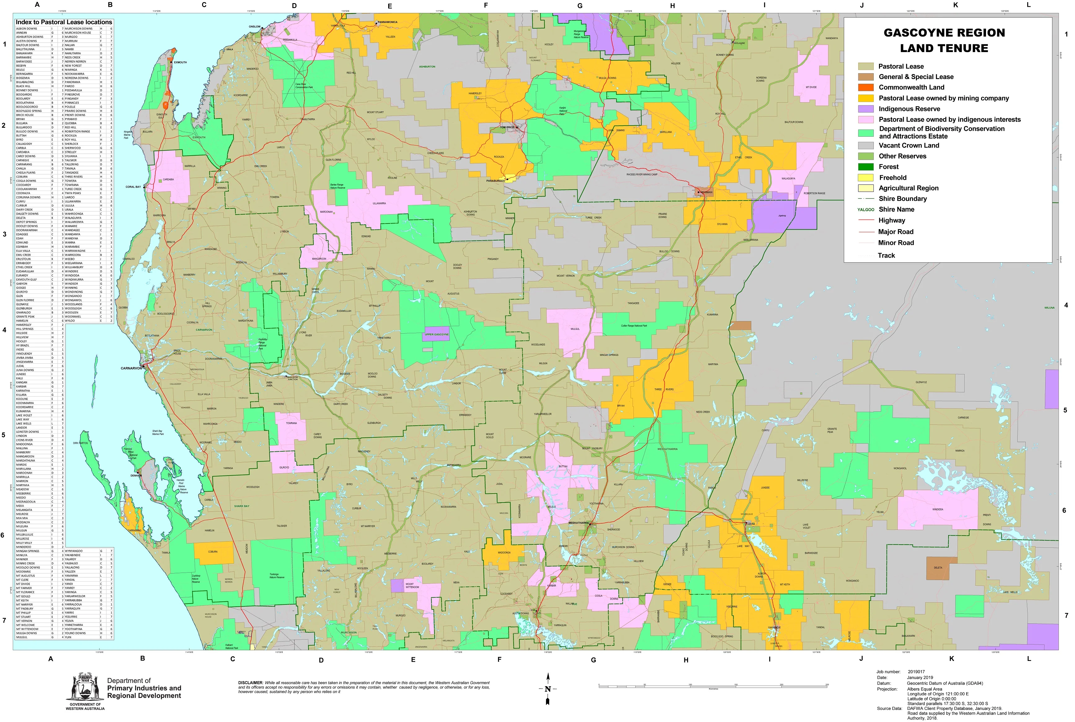The width and height of the screenshot is (1075, 722).
Task: Click the "Track" legend label
Action: point(886,255)
